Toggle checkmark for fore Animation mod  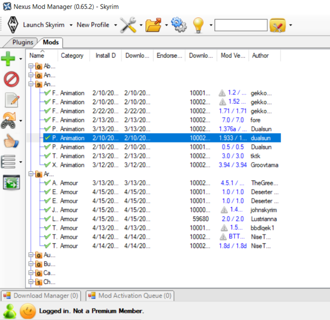[x=48, y=120]
